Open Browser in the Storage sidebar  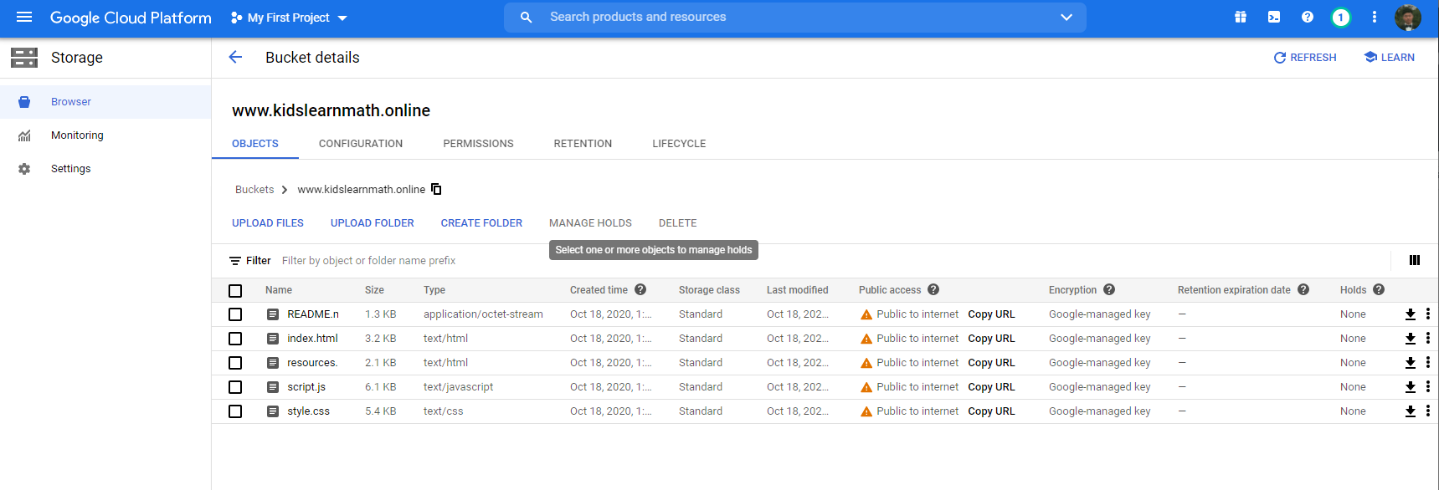tap(105, 102)
